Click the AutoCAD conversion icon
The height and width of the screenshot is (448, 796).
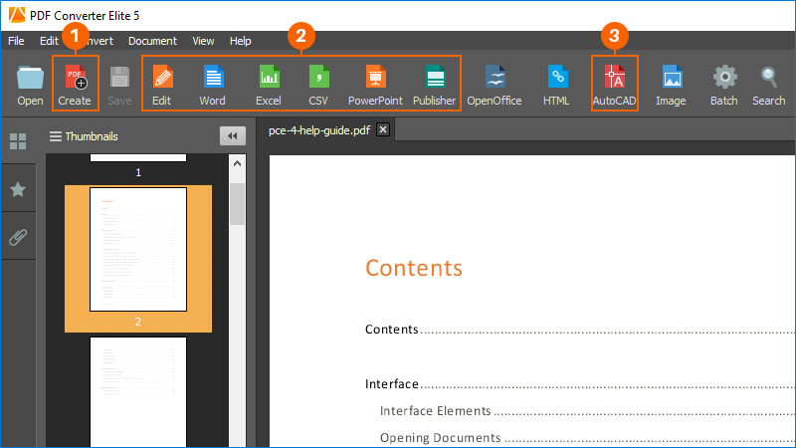coord(614,78)
